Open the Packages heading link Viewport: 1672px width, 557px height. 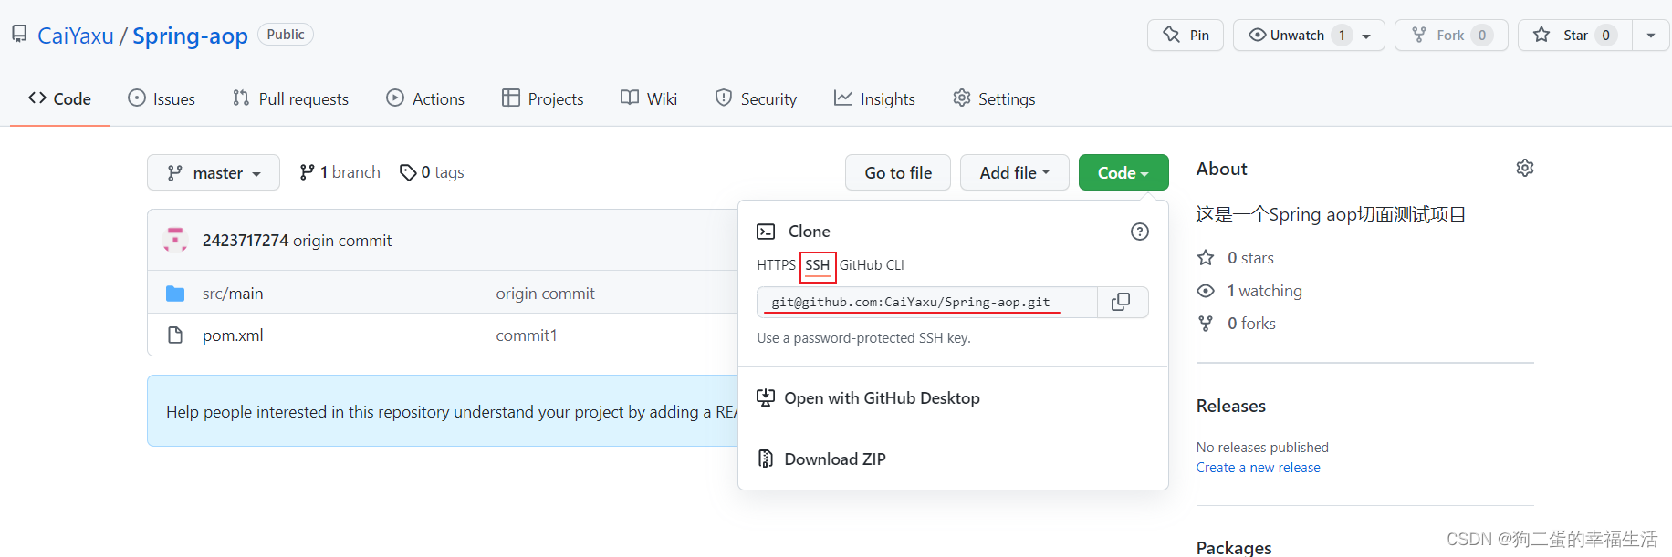click(1234, 547)
